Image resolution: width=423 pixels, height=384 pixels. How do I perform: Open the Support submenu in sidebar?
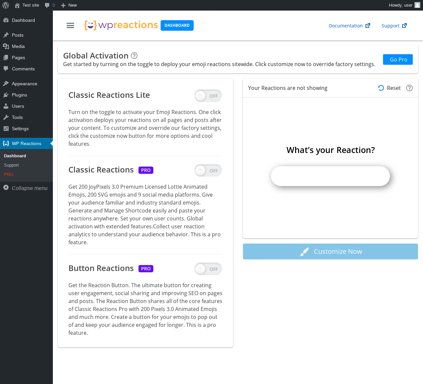pyautogui.click(x=11, y=165)
